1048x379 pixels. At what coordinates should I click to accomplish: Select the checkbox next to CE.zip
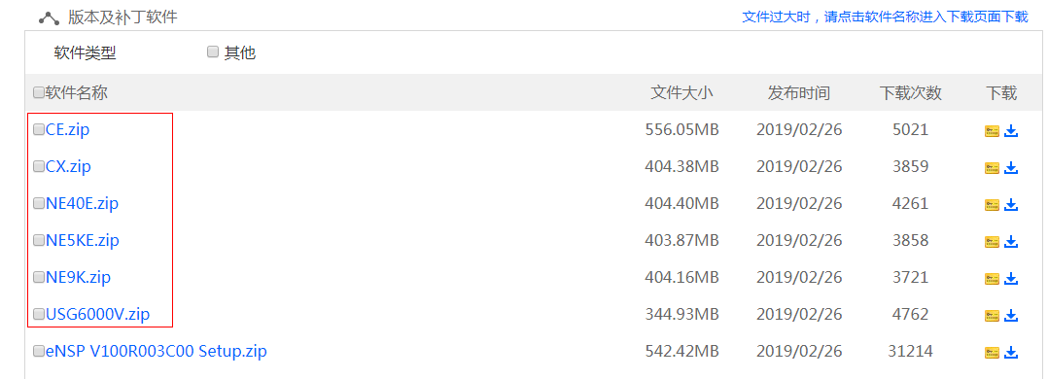click(39, 129)
